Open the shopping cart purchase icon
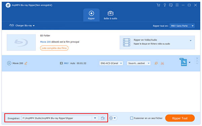This screenshot has width=202, height=126. pos(158,5)
